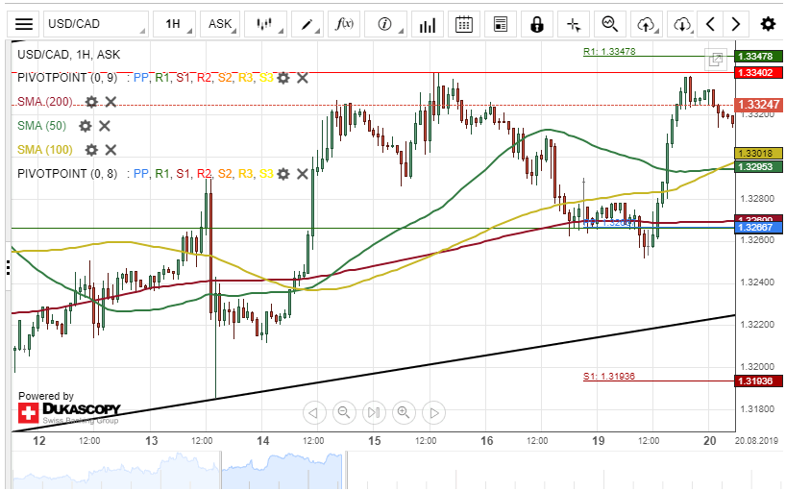The height and width of the screenshot is (491, 786).
Task: Remove the SMA (100) indicator
Action: pos(111,150)
